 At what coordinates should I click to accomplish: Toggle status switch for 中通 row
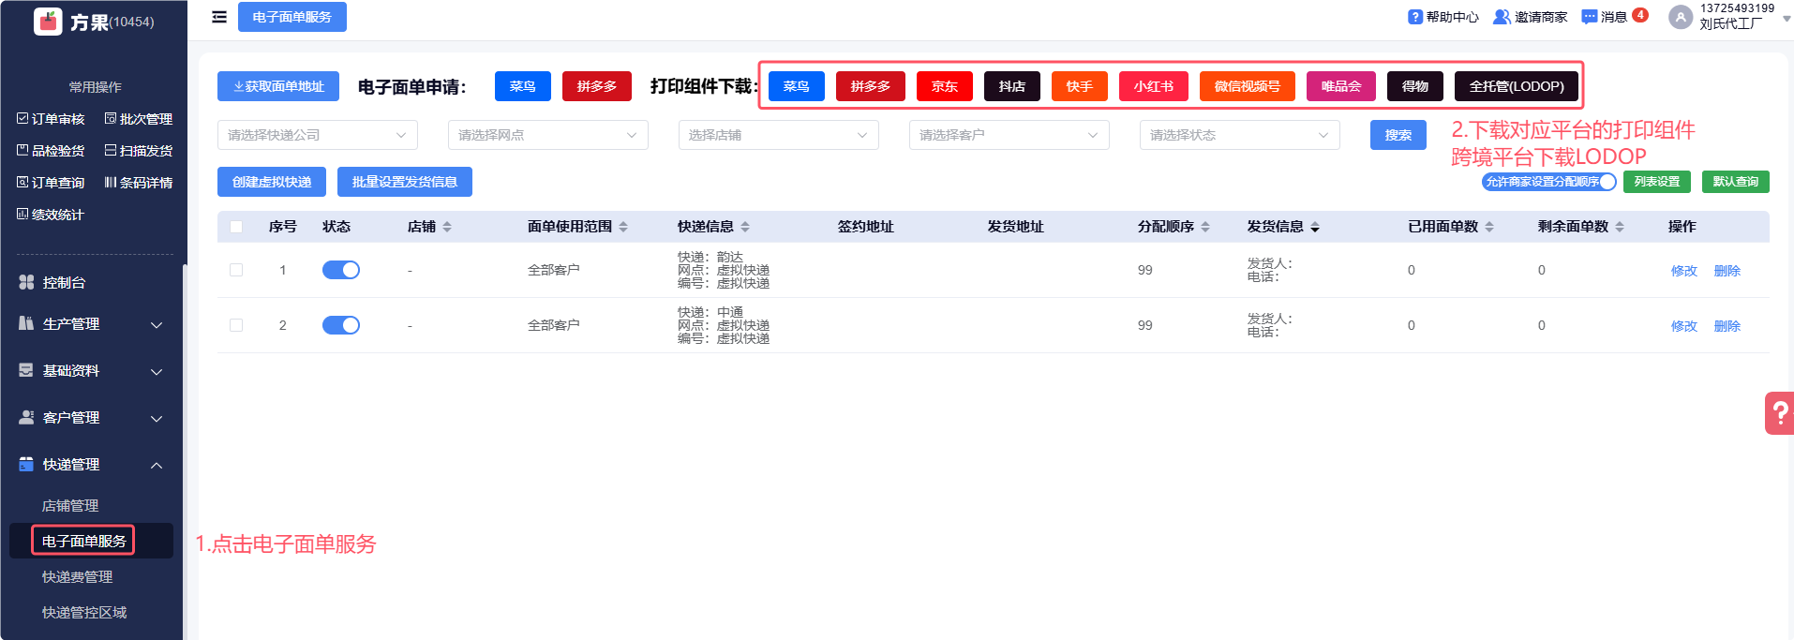coord(341,325)
